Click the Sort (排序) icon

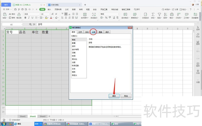pos(165,14)
